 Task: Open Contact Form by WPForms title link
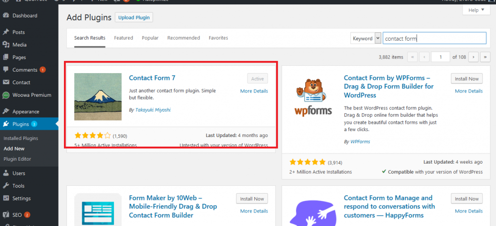(x=389, y=86)
